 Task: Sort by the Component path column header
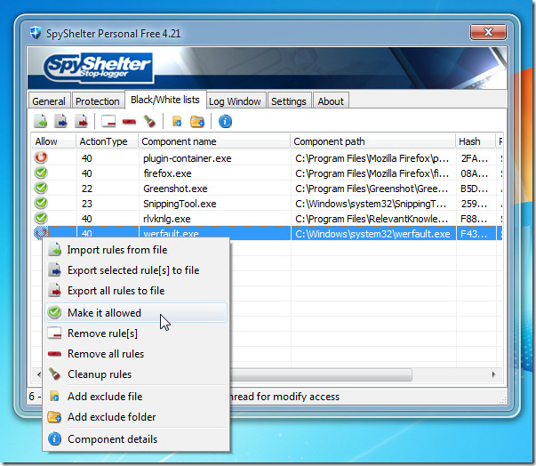[x=373, y=141]
